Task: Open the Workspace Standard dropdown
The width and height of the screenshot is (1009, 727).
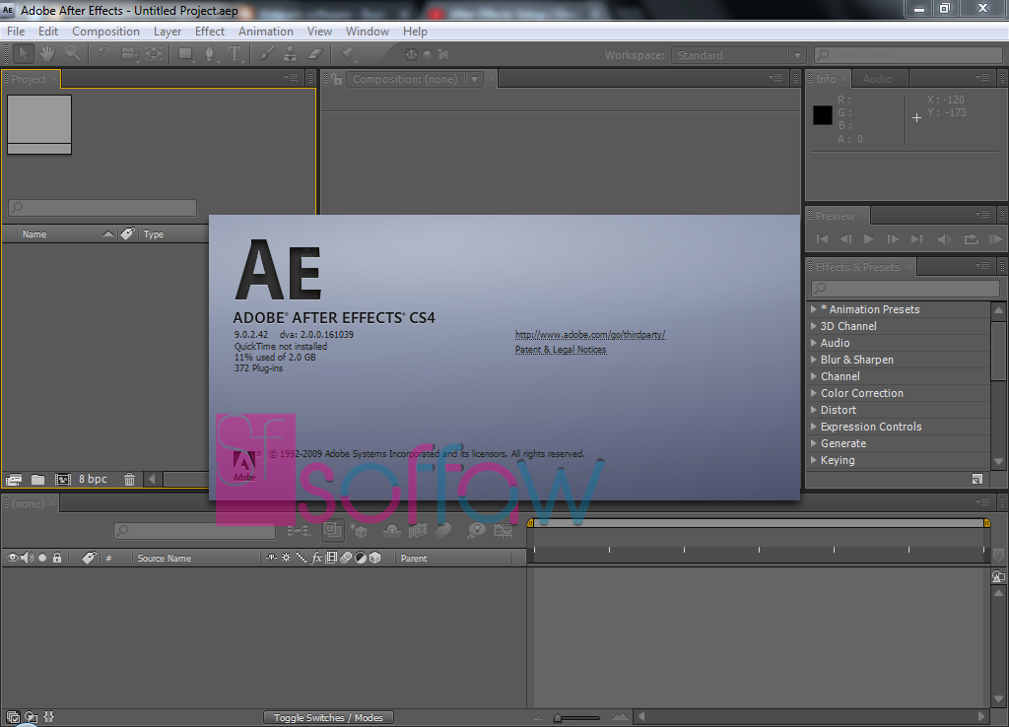Action: click(x=738, y=55)
